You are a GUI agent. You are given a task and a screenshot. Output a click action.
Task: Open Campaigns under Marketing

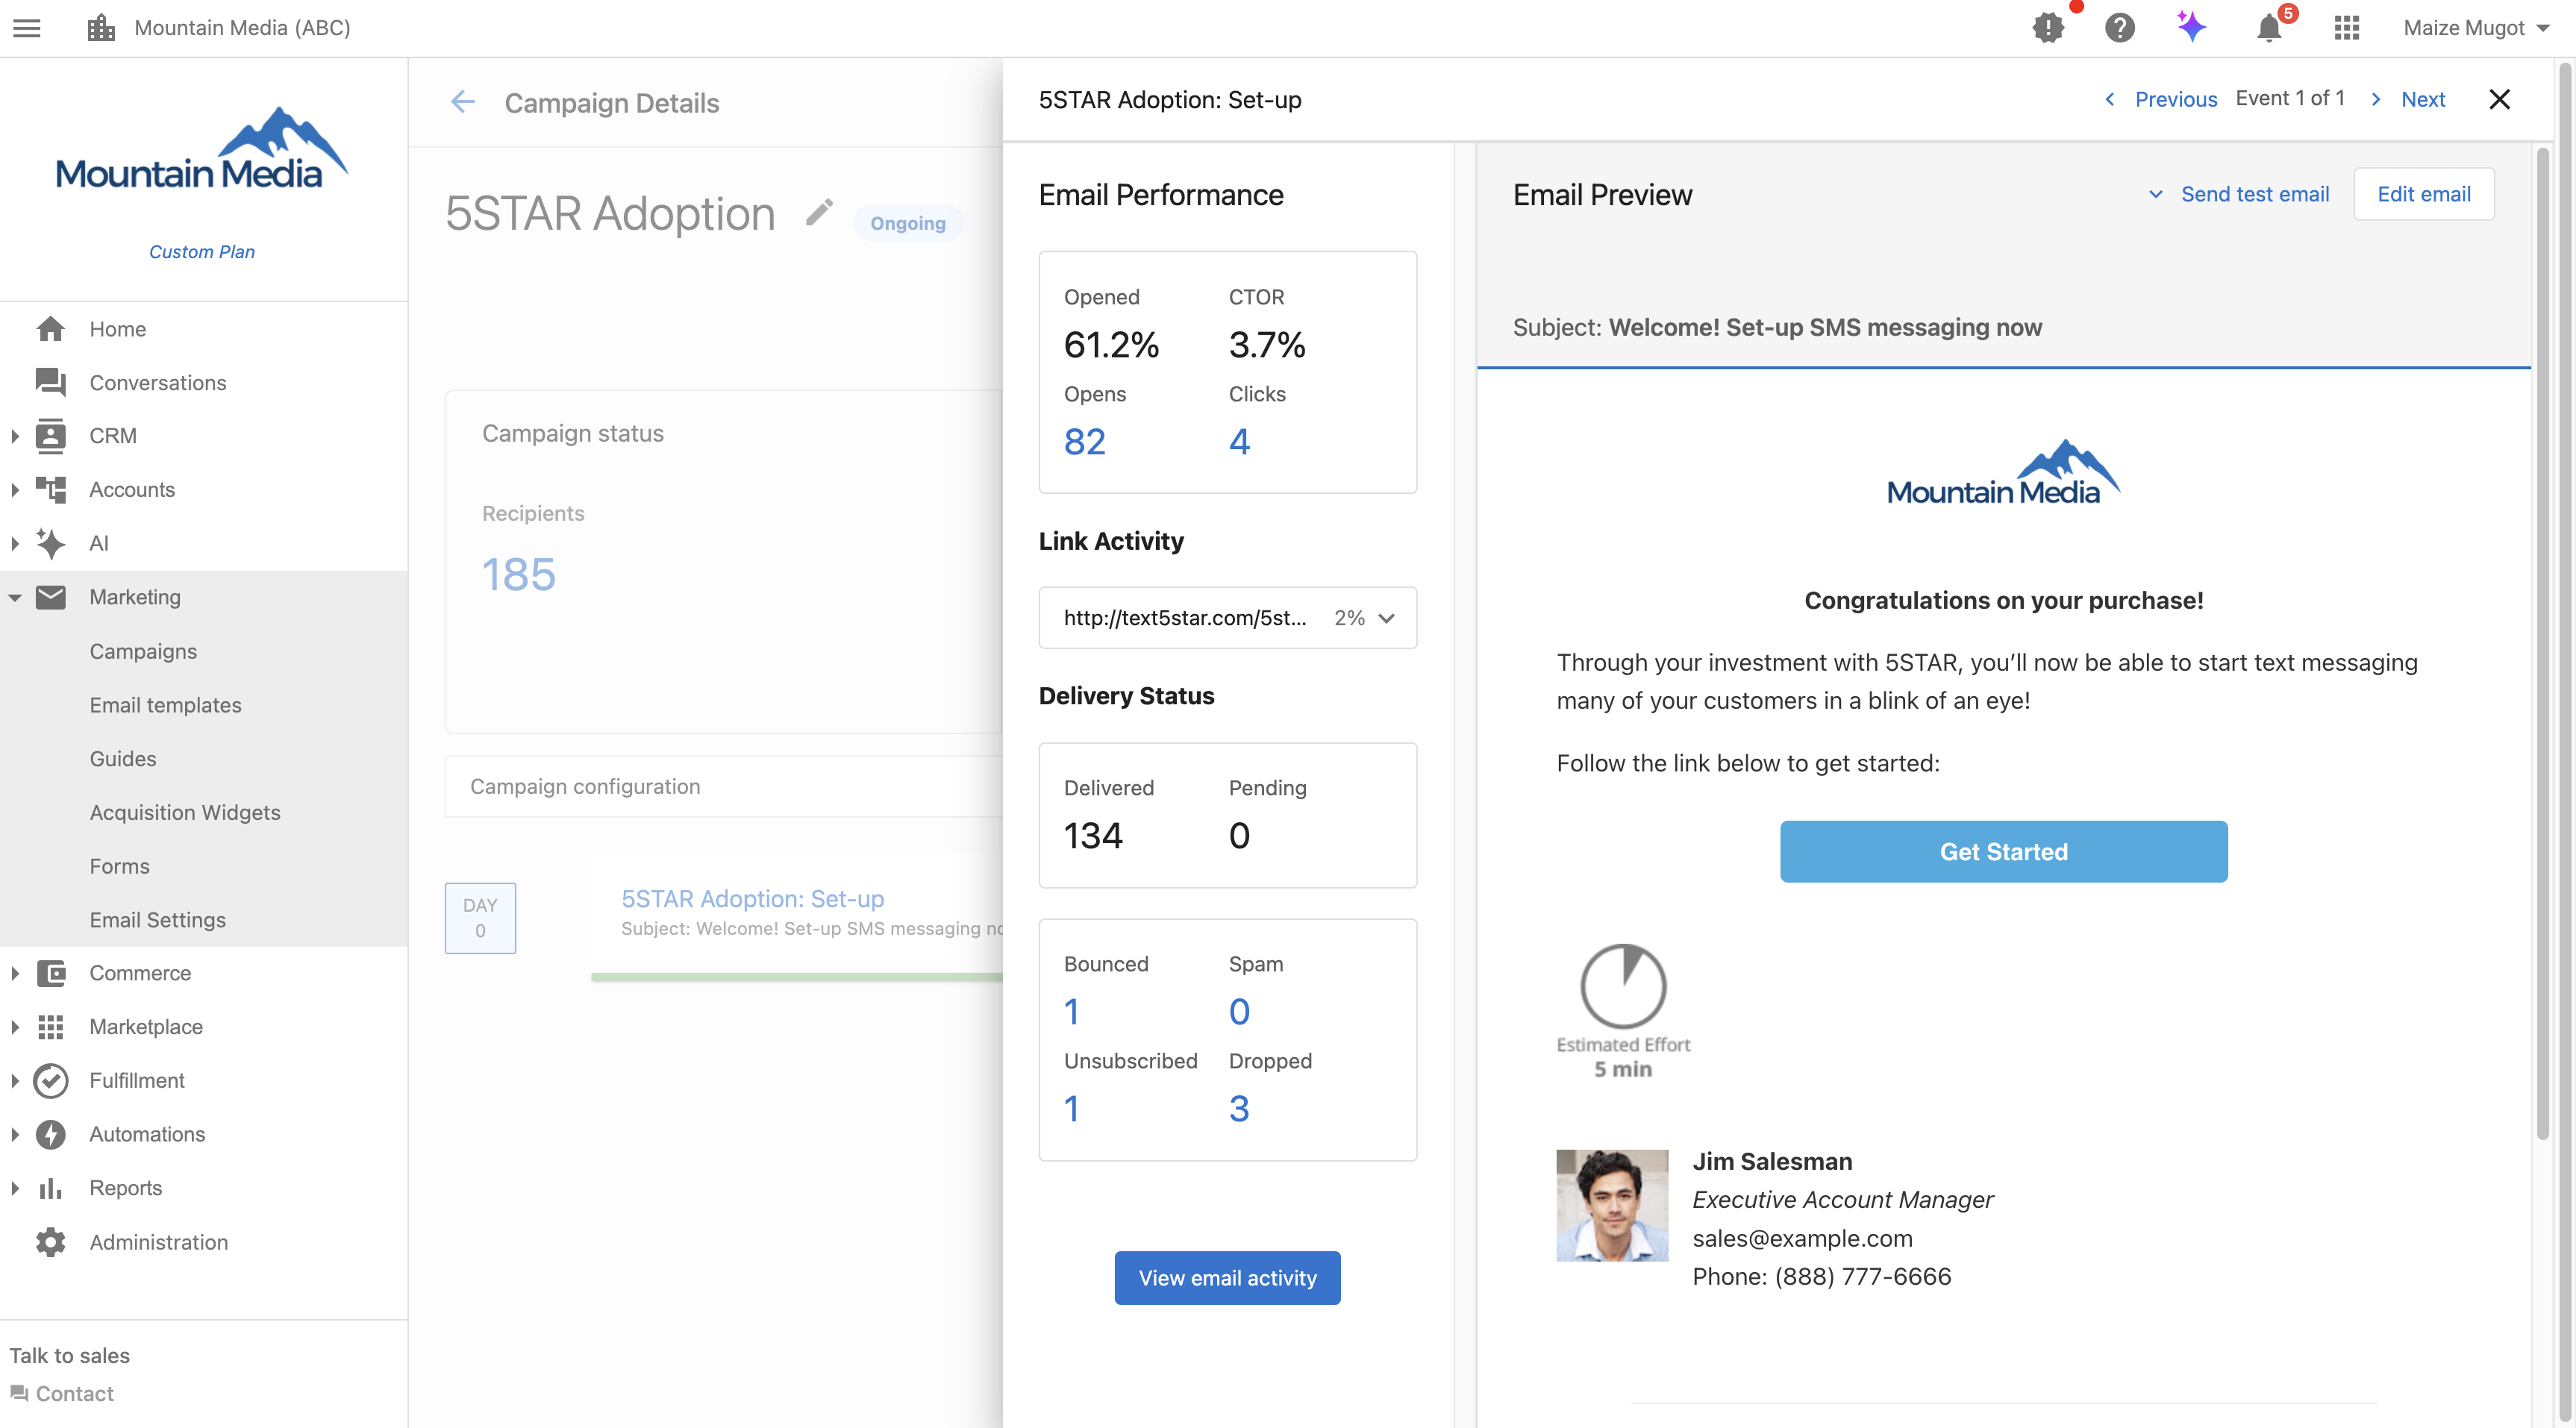pos(143,651)
